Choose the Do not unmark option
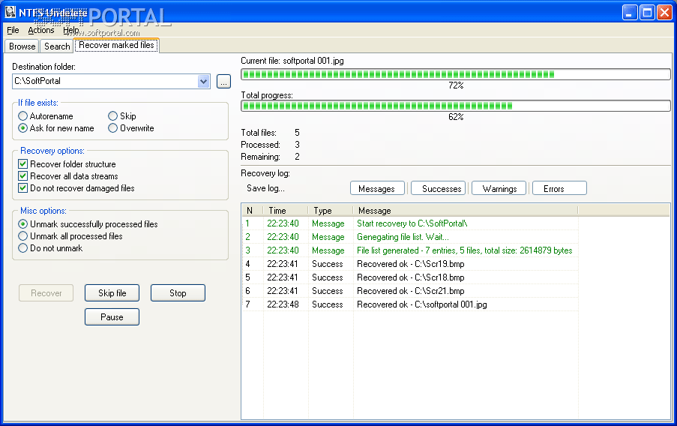This screenshot has width=677, height=426. (50, 248)
